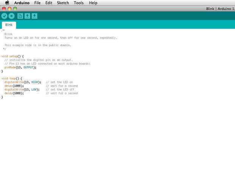The width and height of the screenshot is (235, 176).
Task: Click the last delay(1000) statement
Action: point(14,93)
